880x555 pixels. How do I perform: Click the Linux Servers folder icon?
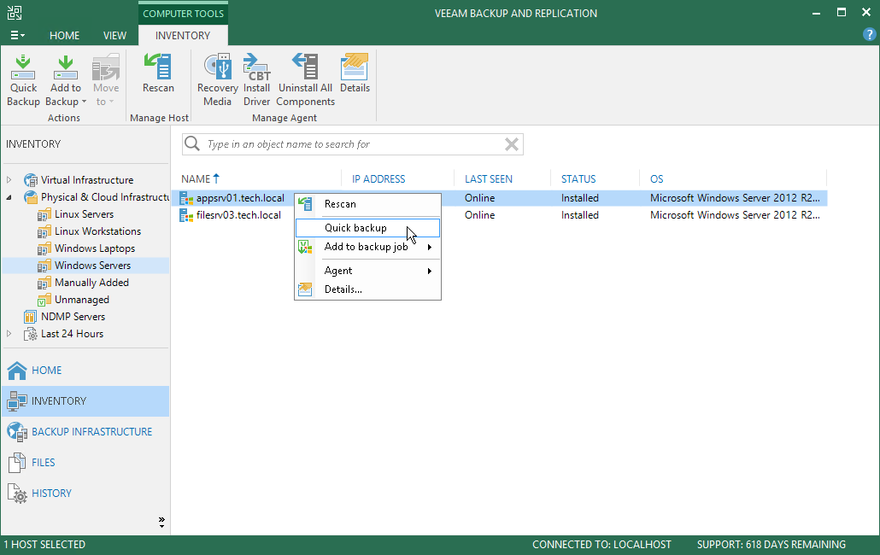click(x=44, y=214)
